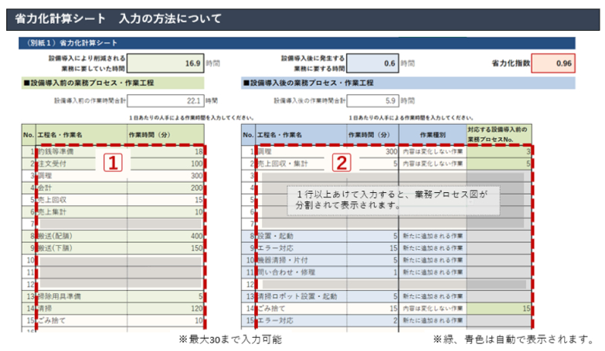Click the 120 minutes cell for 清掃
The height and width of the screenshot is (351, 605).
165,309
